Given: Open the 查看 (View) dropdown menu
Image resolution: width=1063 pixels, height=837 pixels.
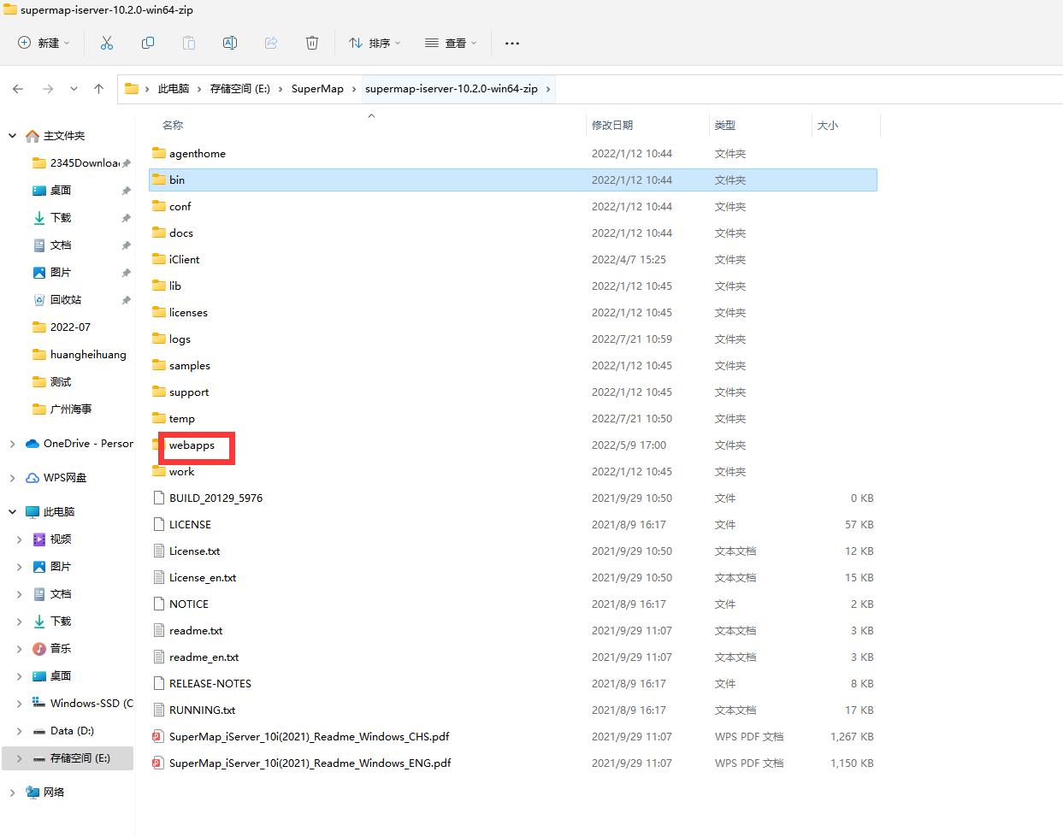Looking at the screenshot, I should coord(451,43).
